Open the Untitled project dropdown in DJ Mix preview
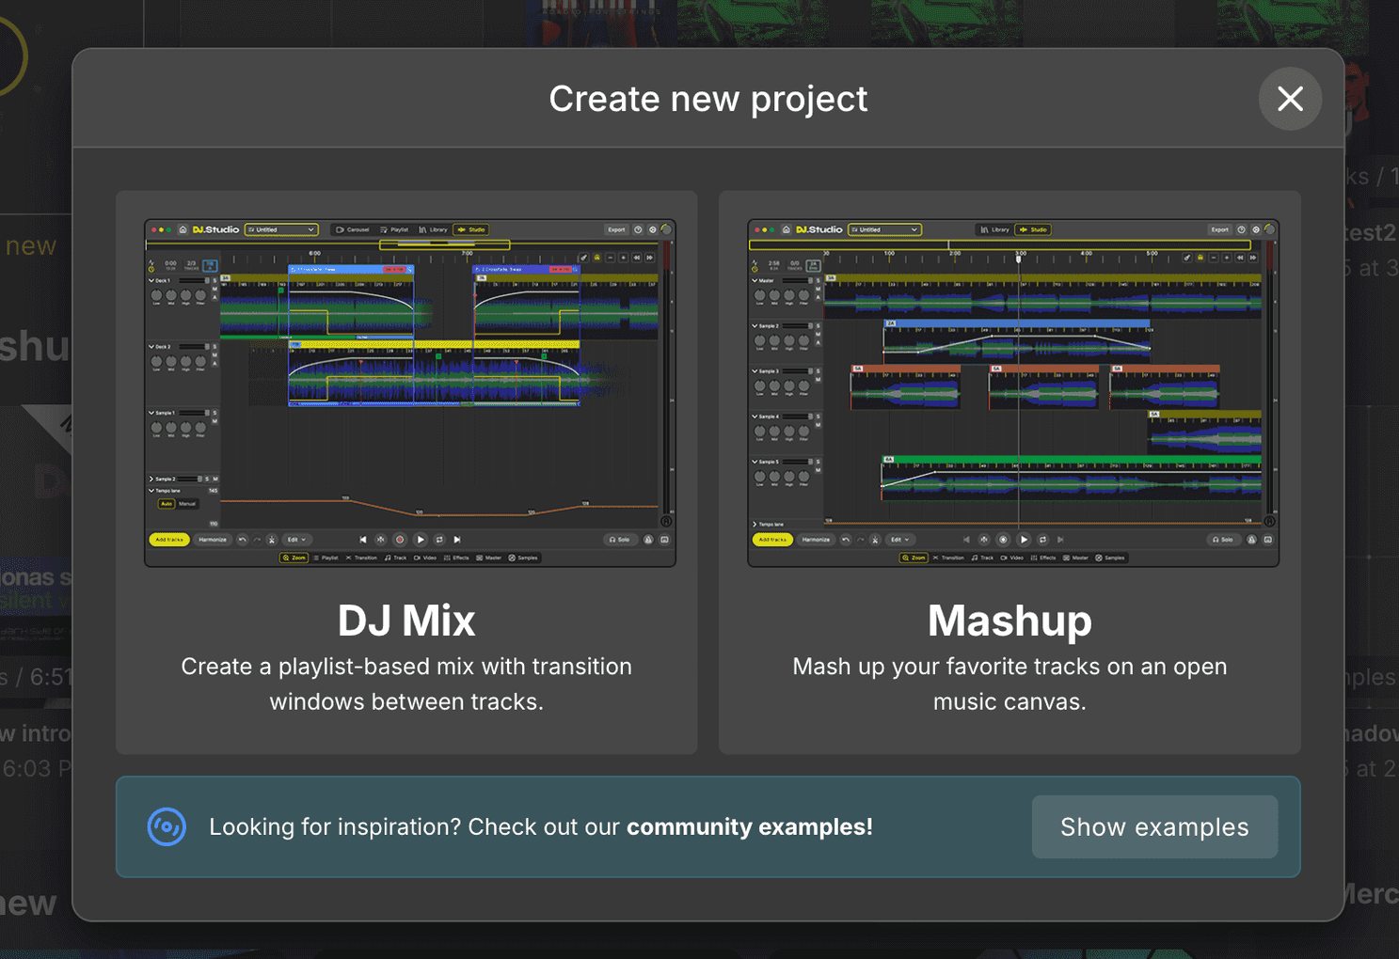This screenshot has width=1399, height=959. click(x=281, y=229)
